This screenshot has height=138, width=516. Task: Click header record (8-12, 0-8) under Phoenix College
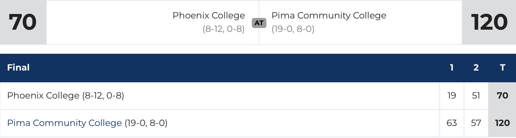click(223, 29)
